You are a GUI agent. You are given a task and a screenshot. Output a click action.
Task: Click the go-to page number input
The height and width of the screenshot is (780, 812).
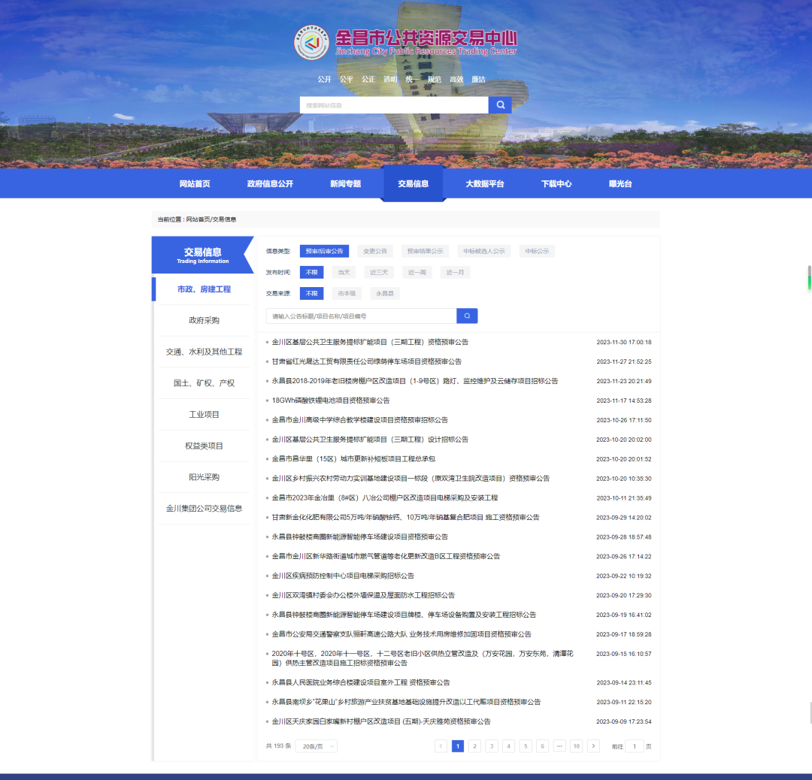tap(635, 746)
